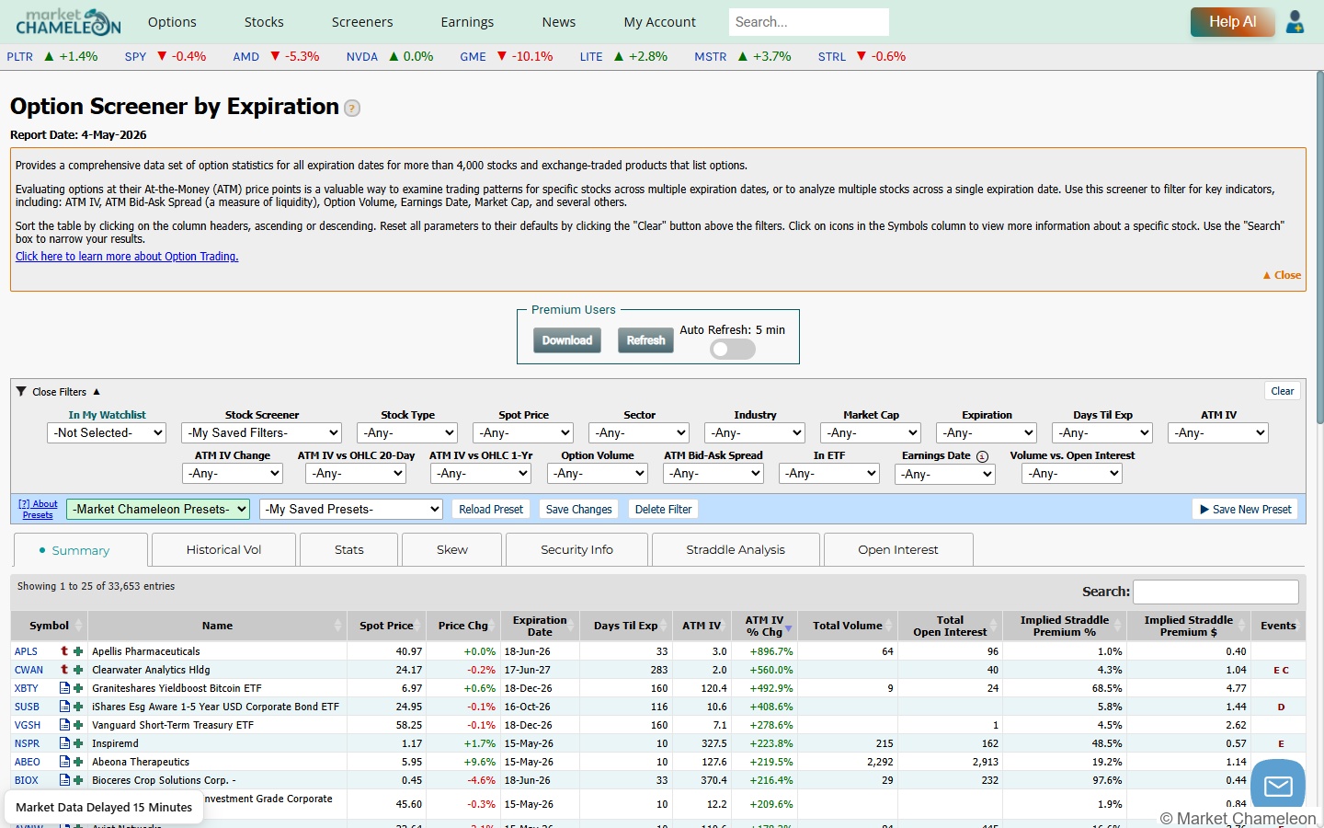Click green plus icon in CWAN row
1324x828 pixels.
click(78, 670)
